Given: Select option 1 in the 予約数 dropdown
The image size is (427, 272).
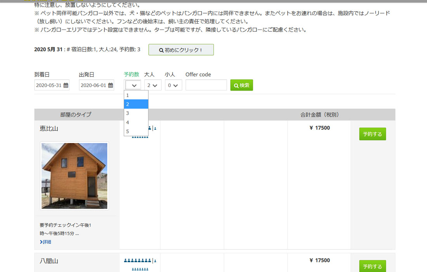Looking at the screenshot, I should (x=136, y=95).
